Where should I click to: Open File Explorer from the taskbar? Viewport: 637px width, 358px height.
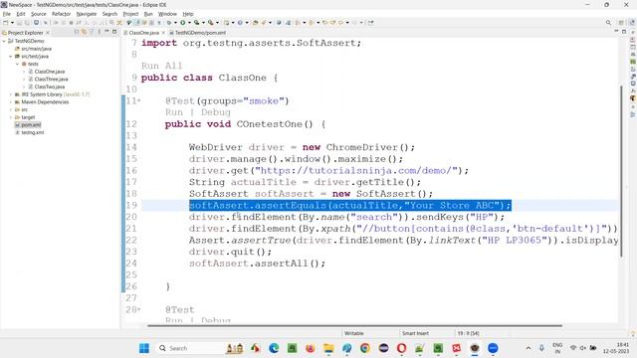coord(328,348)
